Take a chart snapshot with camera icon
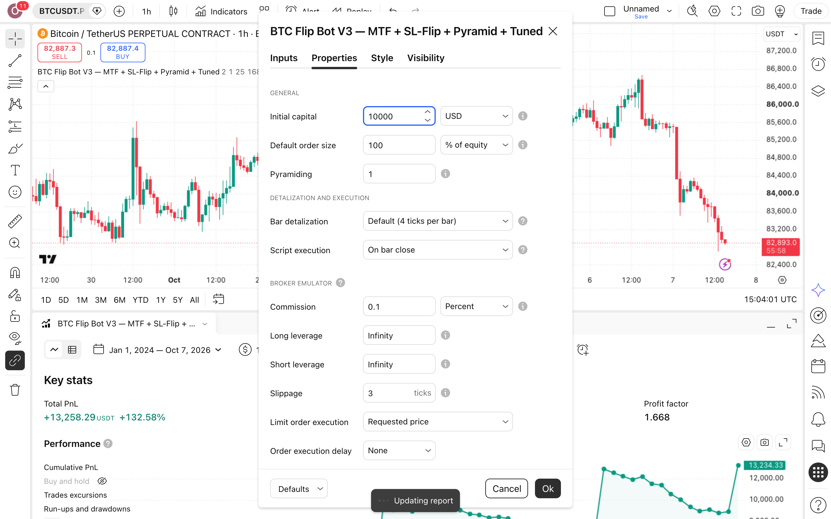831x519 pixels. [x=758, y=11]
